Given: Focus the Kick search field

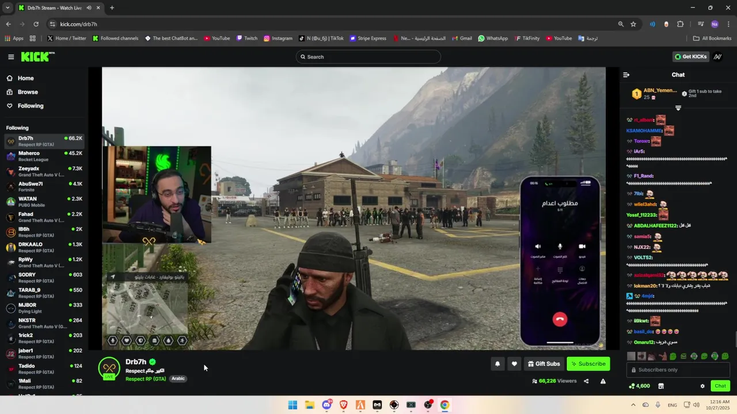Looking at the screenshot, I should (x=368, y=57).
